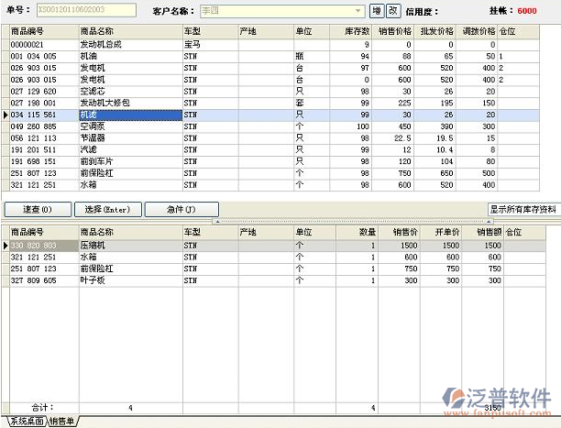Image resolution: width=561 pixels, height=428 pixels.
Task: Switch to the 系统桌面 tab
Action: tap(24, 422)
